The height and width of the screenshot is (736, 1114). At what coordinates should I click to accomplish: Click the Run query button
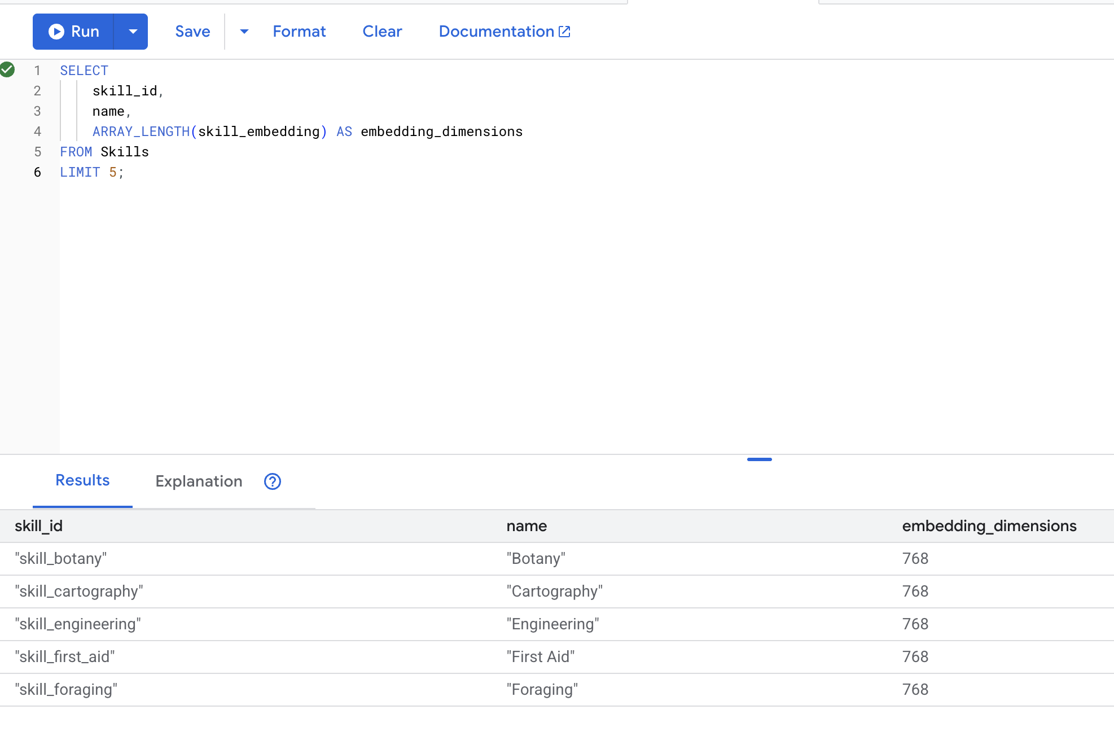[x=84, y=32]
